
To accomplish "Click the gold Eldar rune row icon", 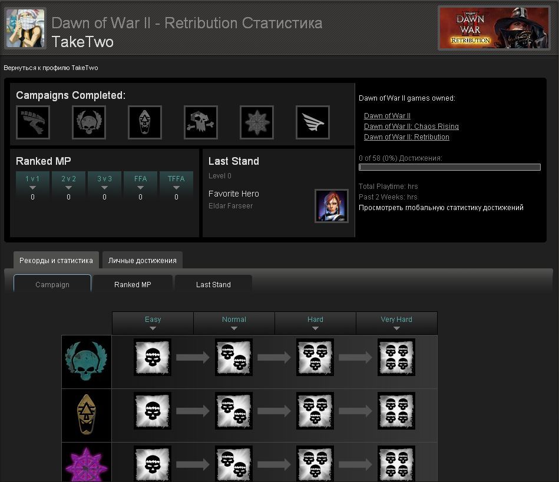I will pyautogui.click(x=86, y=414).
